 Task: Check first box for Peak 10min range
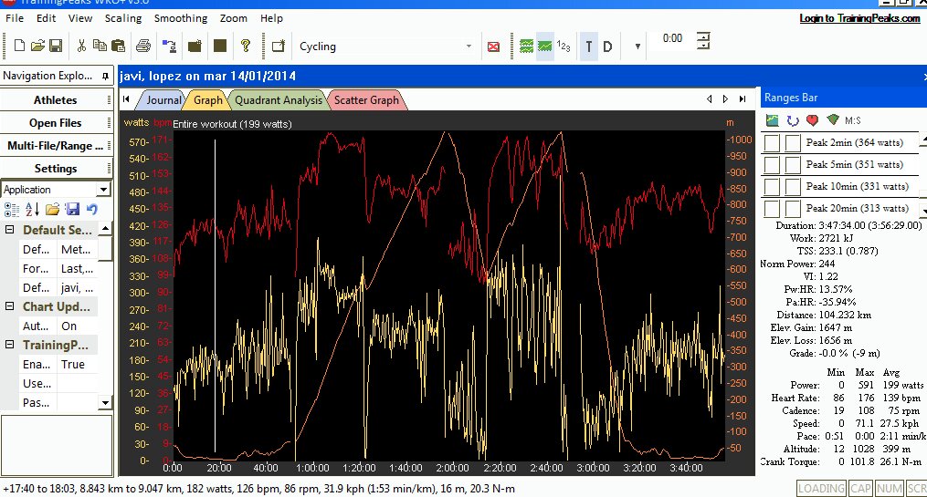tap(772, 186)
